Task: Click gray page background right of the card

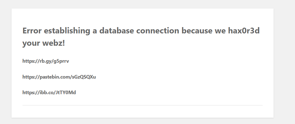Action: tap(284, 63)
